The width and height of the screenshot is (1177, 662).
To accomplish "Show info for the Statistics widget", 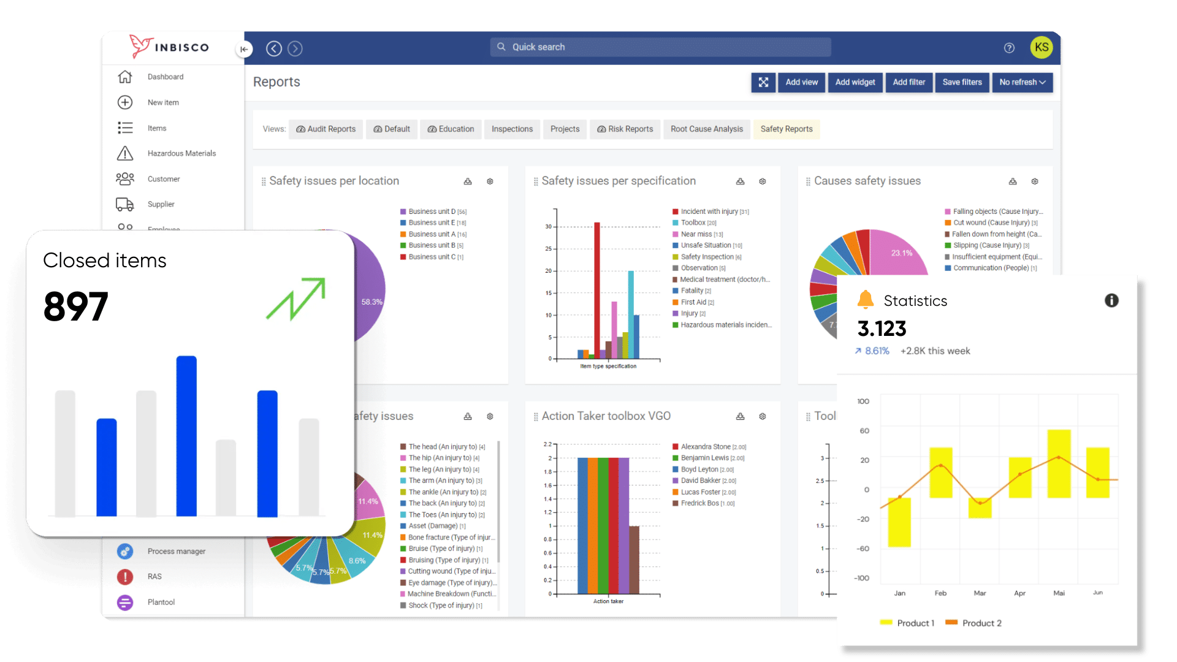I will [1112, 300].
